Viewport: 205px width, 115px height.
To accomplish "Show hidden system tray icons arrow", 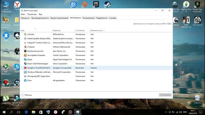I will click(166, 112).
